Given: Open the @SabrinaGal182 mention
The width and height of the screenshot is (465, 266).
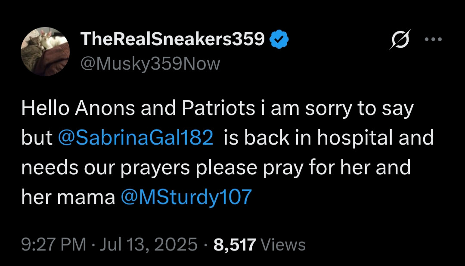Looking at the screenshot, I should [x=135, y=138].
